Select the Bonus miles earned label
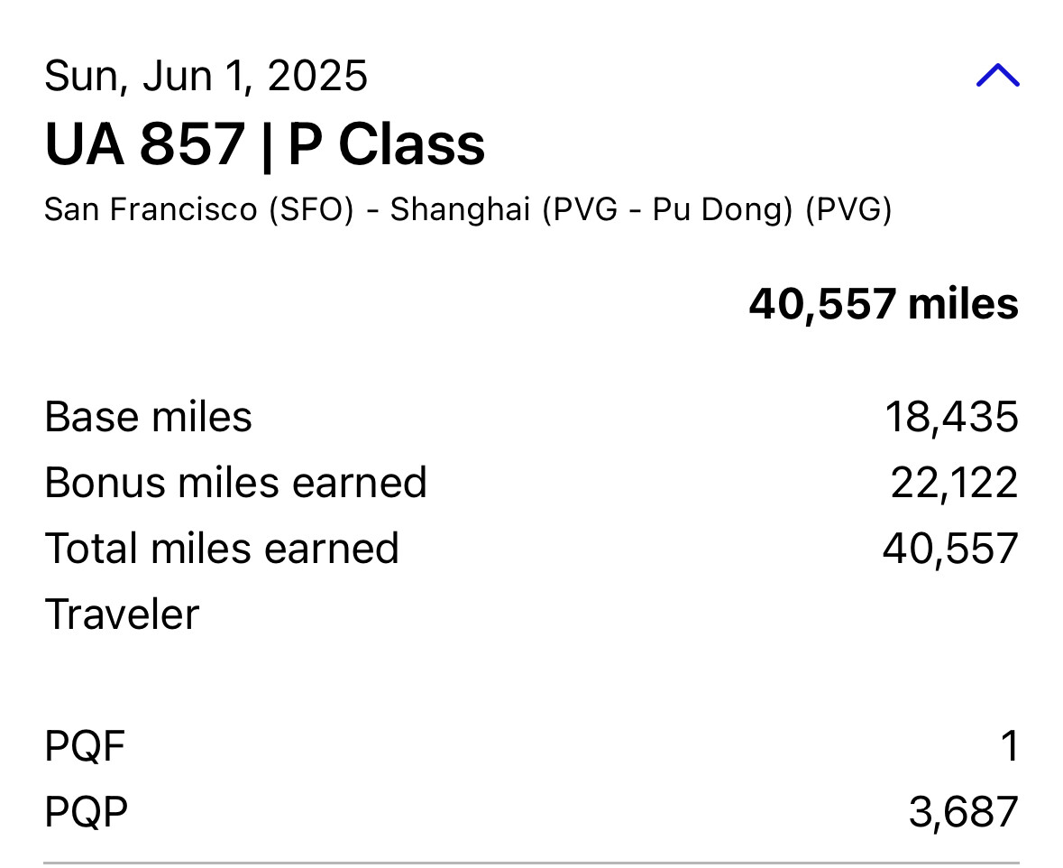The image size is (1063, 868). 235,483
